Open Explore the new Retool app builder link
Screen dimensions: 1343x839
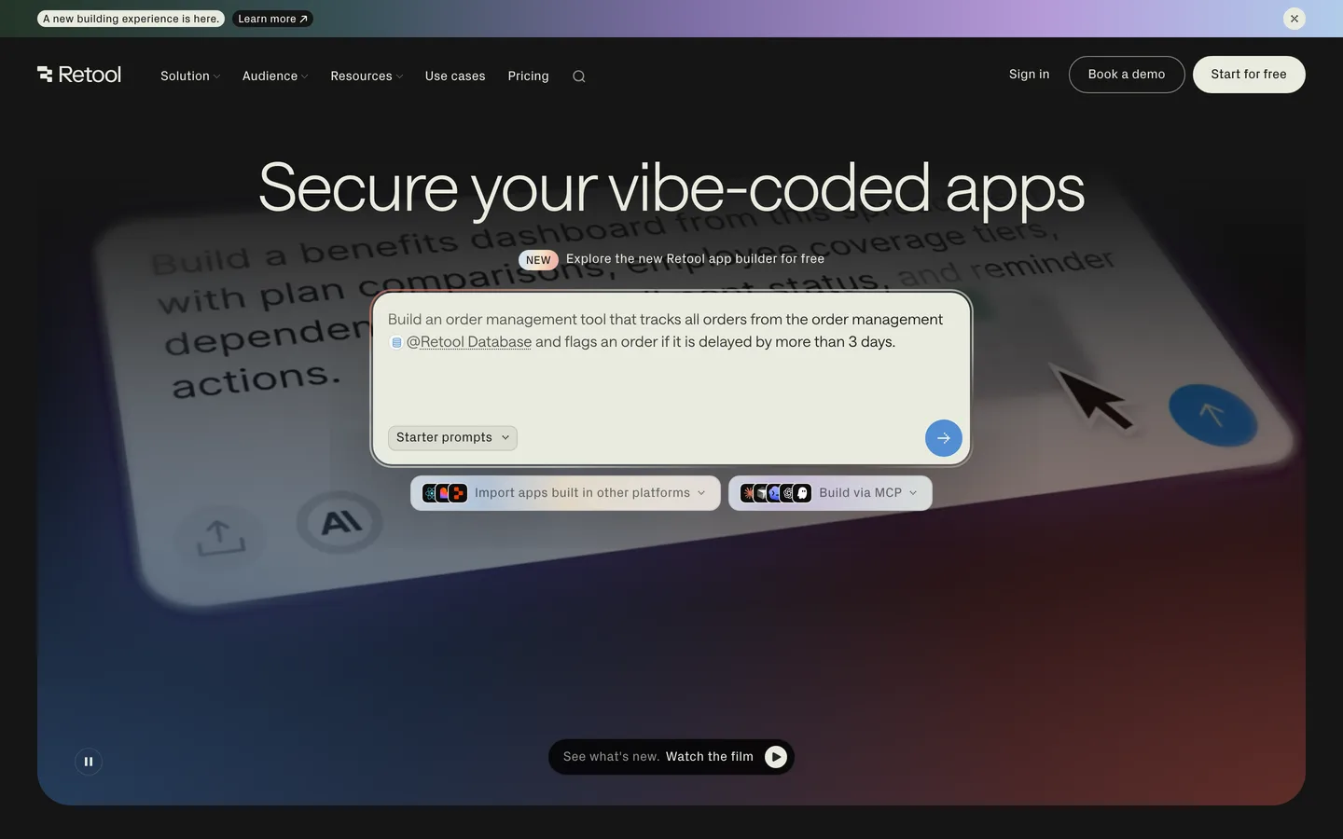[x=695, y=259]
